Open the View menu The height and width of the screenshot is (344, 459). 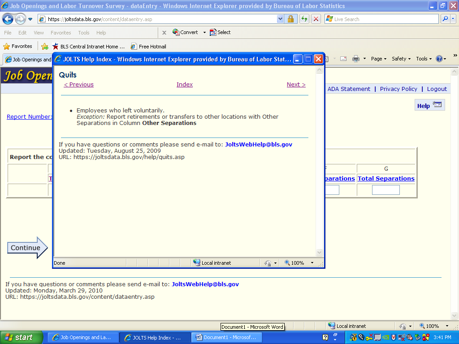pos(39,33)
